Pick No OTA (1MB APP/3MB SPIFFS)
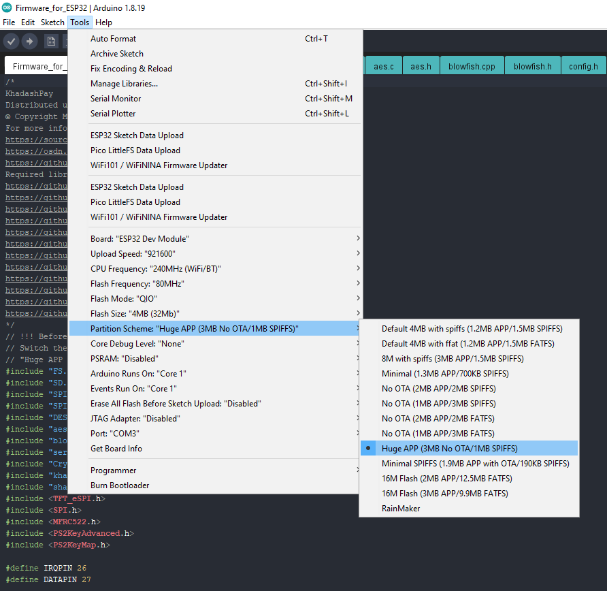This screenshot has width=607, height=591. click(x=469, y=404)
